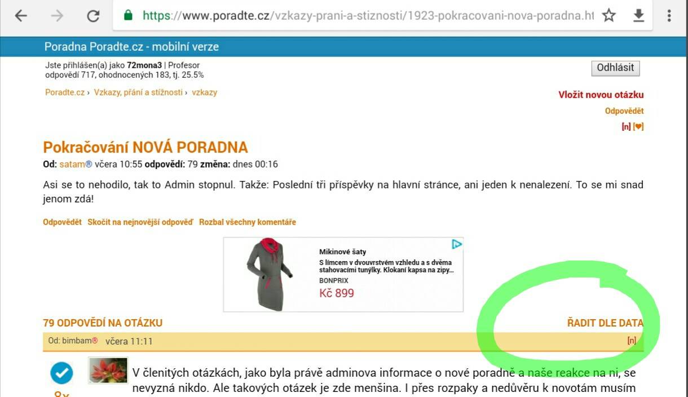Click the green padlock security icon
The height and width of the screenshot is (397, 688).
point(129,15)
